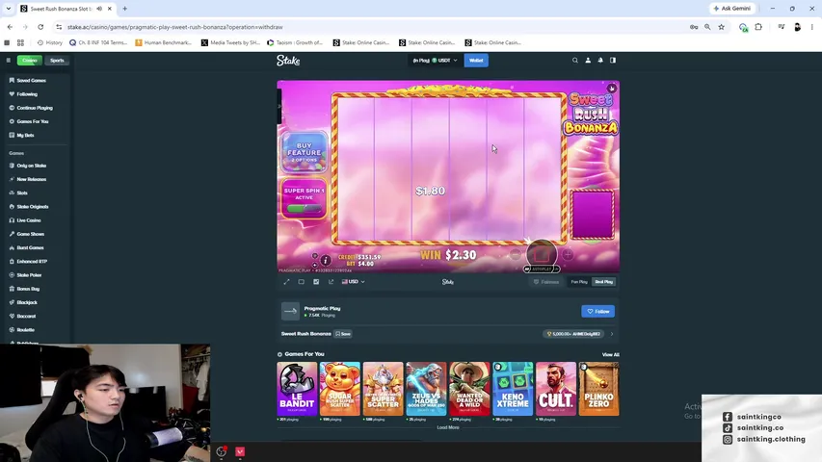The width and height of the screenshot is (822, 462).
Task: Open Roulette category
Action: (x=25, y=330)
